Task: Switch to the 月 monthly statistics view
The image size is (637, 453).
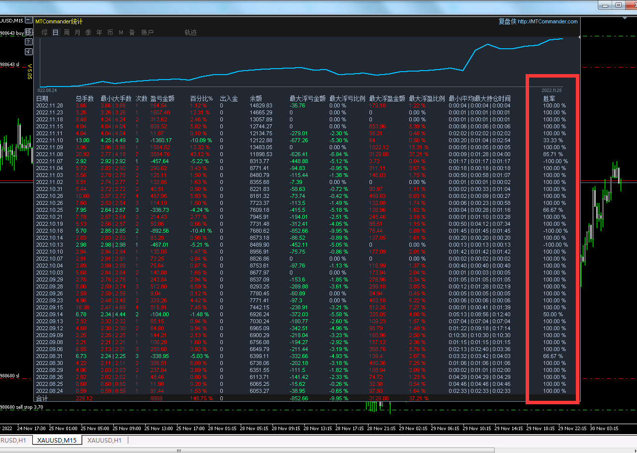Action: [77, 32]
